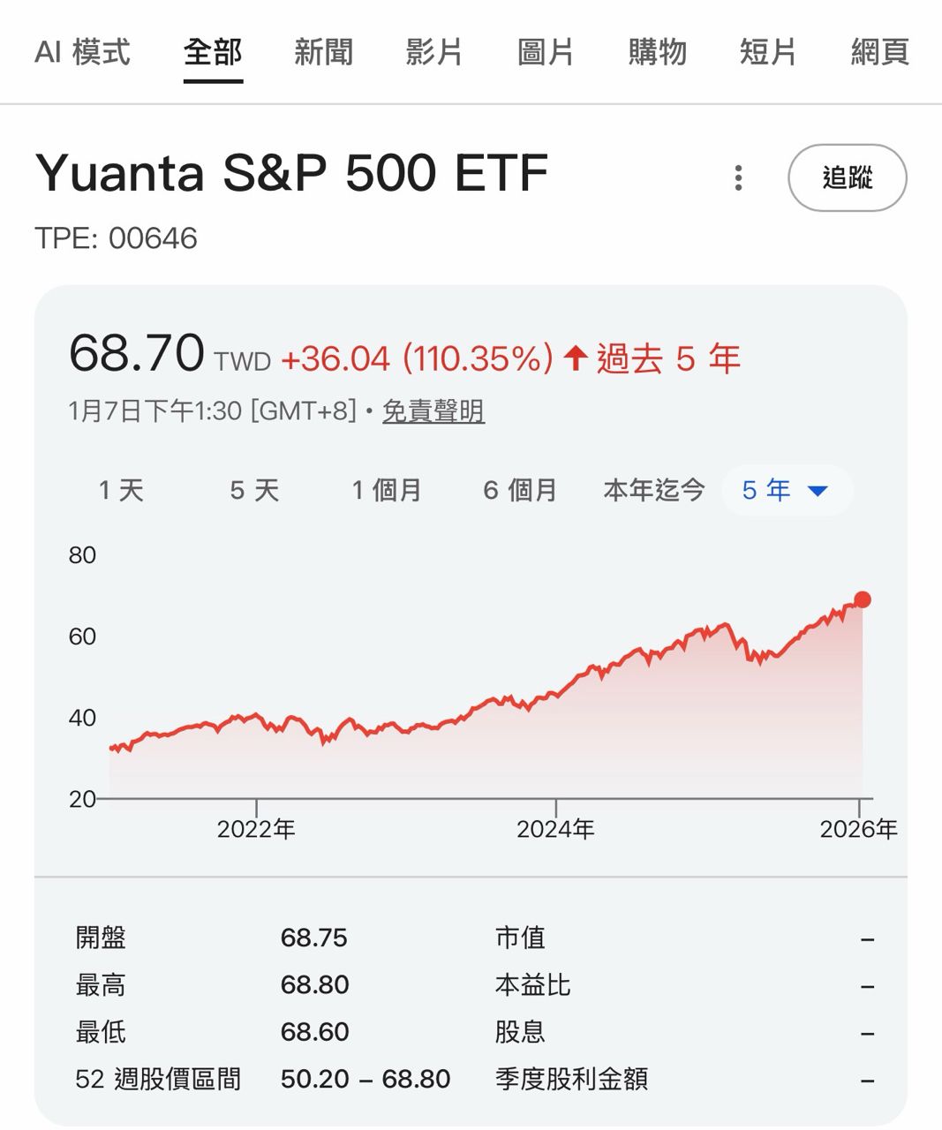Show the 1 天 chart range
Image resolution: width=942 pixels, height=1130 pixels.
tap(121, 490)
